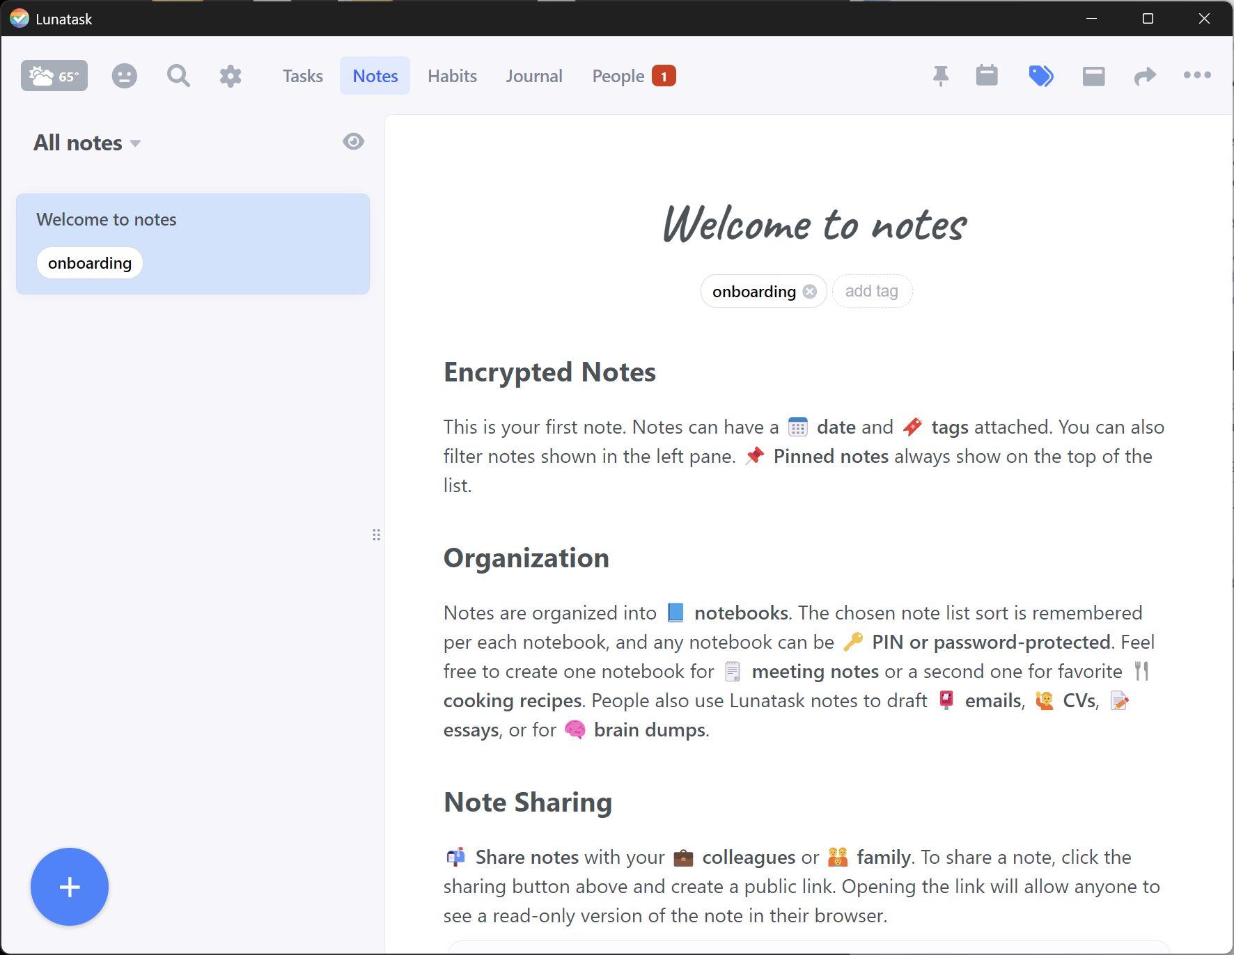
Task: Click the notebook icon in the toolbar
Action: pyautogui.click(x=1093, y=76)
